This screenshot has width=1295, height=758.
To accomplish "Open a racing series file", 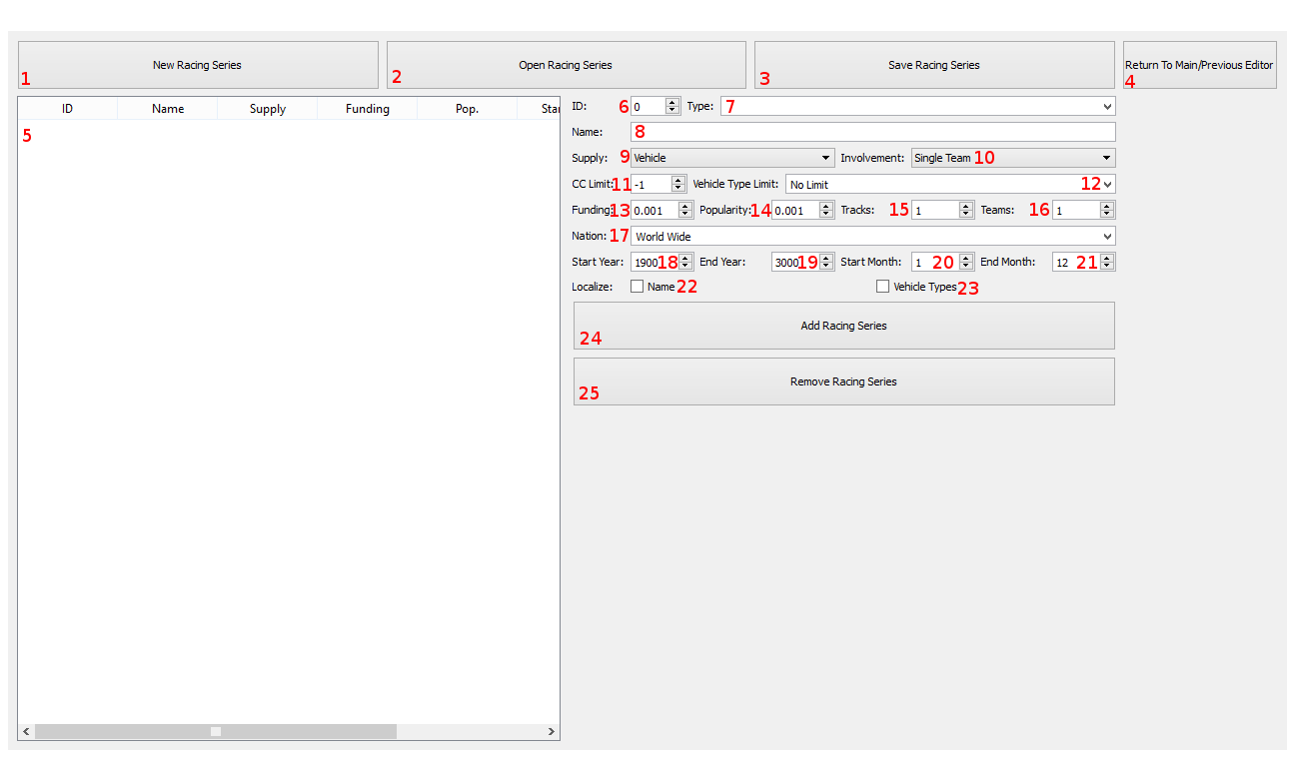I will (x=566, y=65).
